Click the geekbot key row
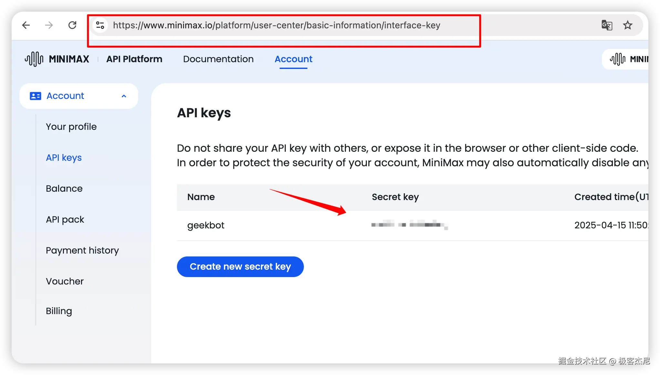Viewport: 660px width, 375px height. [x=206, y=225]
